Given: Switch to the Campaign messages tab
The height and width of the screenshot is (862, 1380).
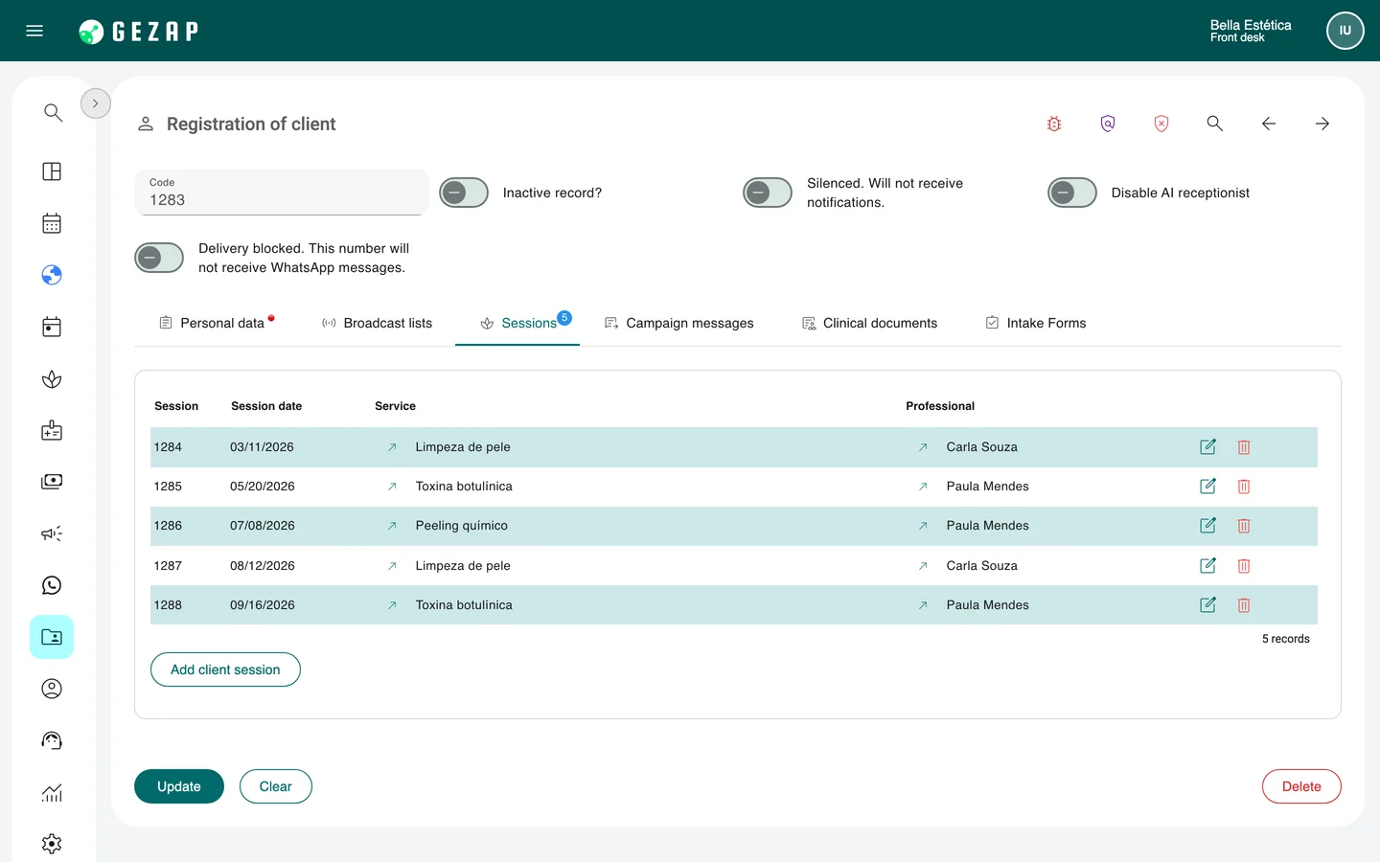Looking at the screenshot, I should tap(679, 323).
